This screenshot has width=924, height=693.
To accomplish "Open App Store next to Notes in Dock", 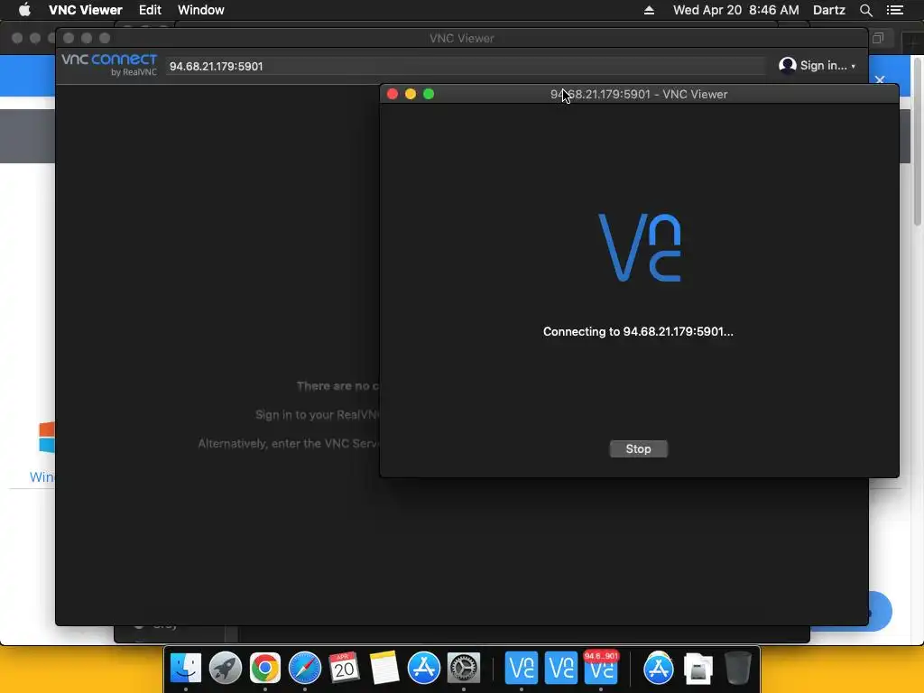I will pyautogui.click(x=424, y=668).
